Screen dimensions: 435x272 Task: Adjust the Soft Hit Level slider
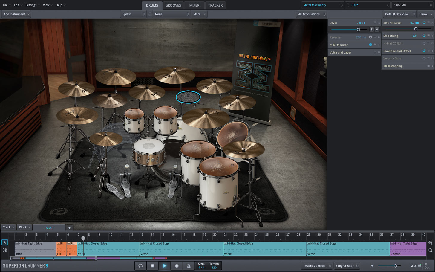[416, 29]
